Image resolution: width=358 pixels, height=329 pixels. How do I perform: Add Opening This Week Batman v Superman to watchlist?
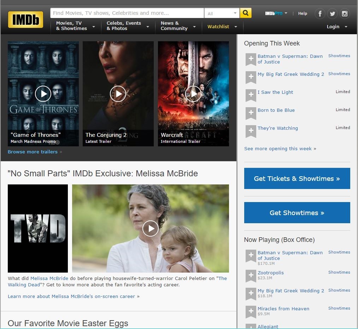251,60
